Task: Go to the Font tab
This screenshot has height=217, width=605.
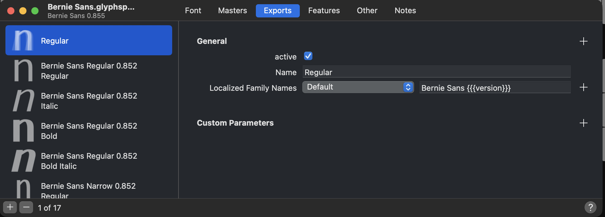Action: coord(193,11)
